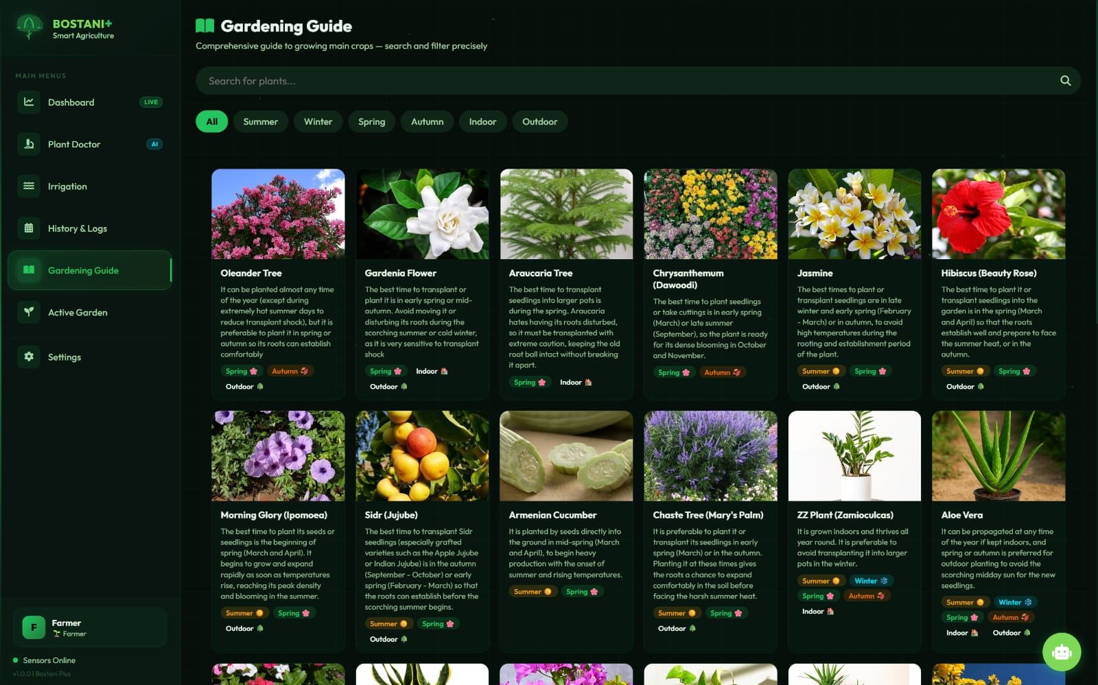Click the Irrigation waves icon
Screen dimensions: 1098x685
point(29,186)
